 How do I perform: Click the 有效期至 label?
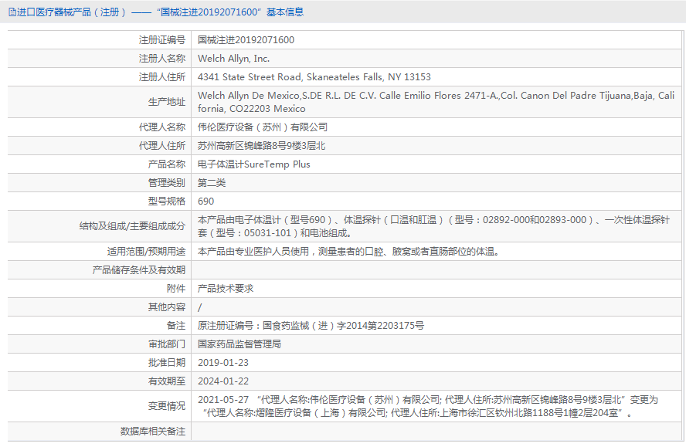click(x=167, y=381)
